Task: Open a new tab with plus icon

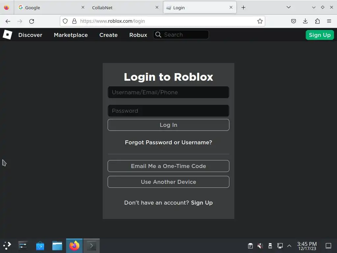Action: pos(243,8)
